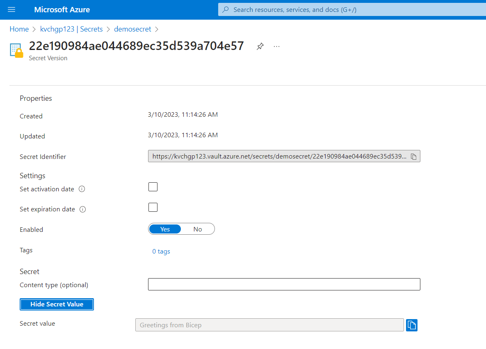Click the secret version ID heading
This screenshot has height=349, width=486.
point(137,46)
